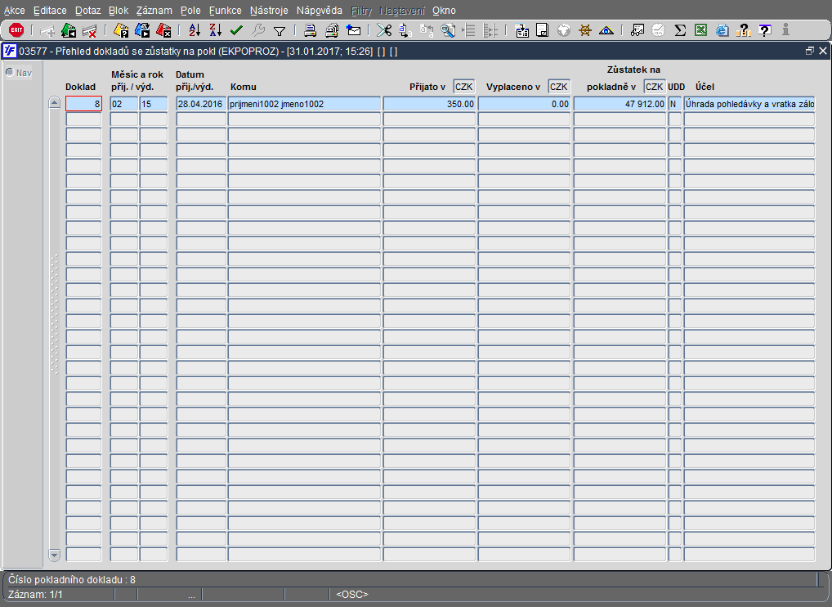Click the green checkmark icon
Image resolution: width=832 pixels, height=607 pixels.
(236, 30)
